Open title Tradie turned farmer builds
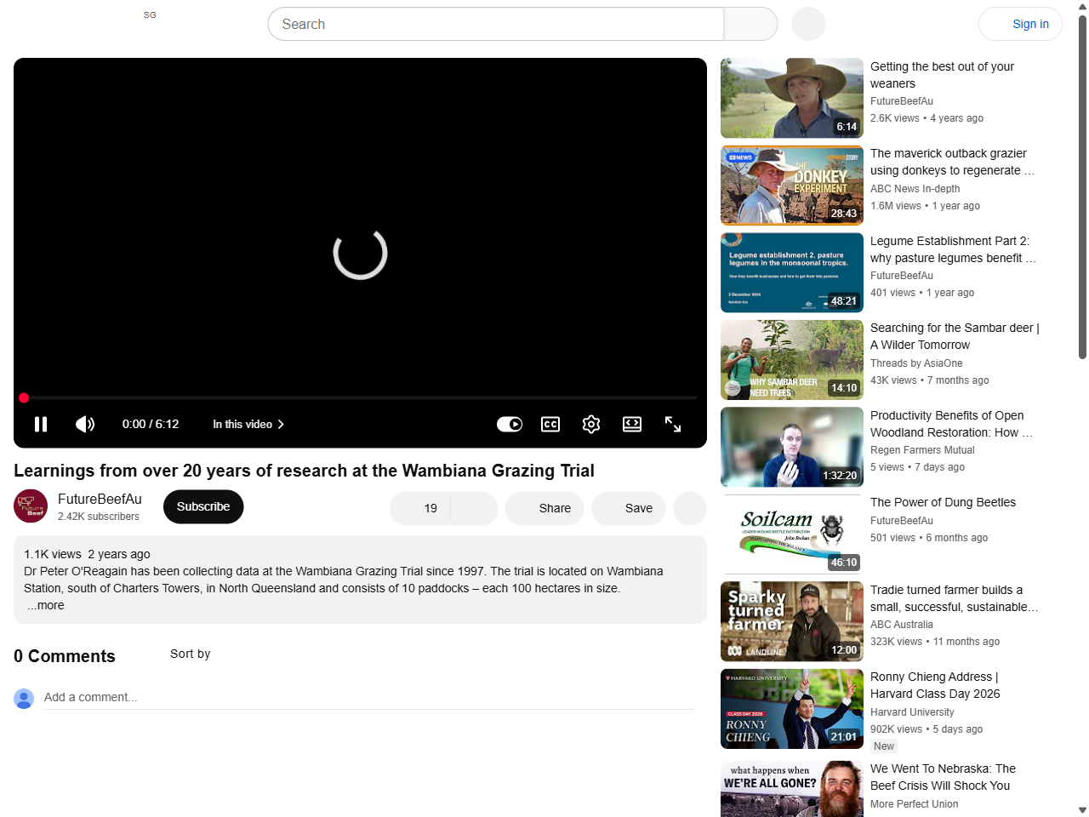 (954, 598)
